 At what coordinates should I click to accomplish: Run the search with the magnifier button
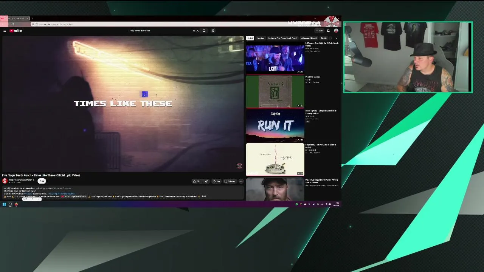point(204,31)
